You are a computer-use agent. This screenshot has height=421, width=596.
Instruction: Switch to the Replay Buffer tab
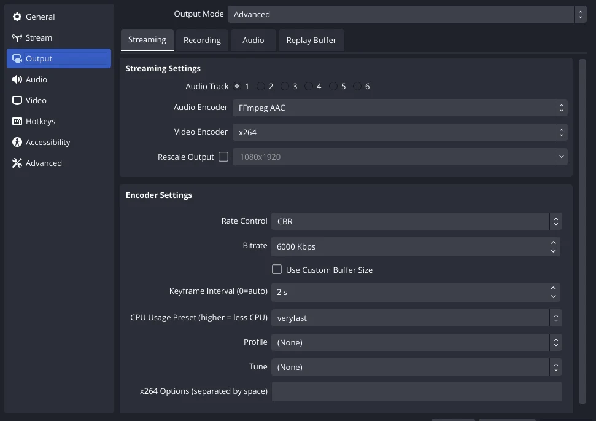click(311, 40)
